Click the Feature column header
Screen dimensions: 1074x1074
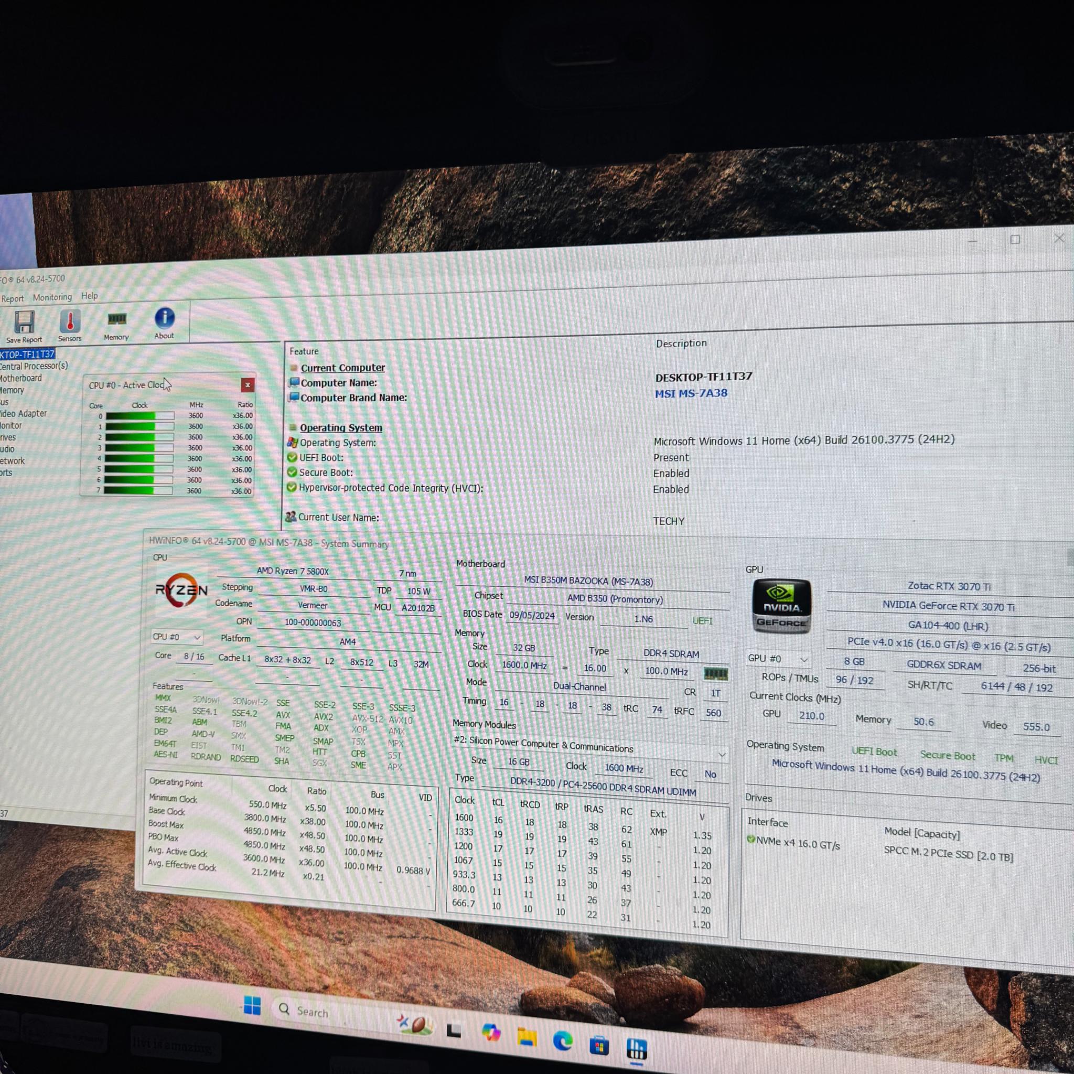[x=304, y=351]
